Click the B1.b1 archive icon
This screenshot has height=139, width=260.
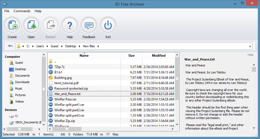[x=51, y=72]
